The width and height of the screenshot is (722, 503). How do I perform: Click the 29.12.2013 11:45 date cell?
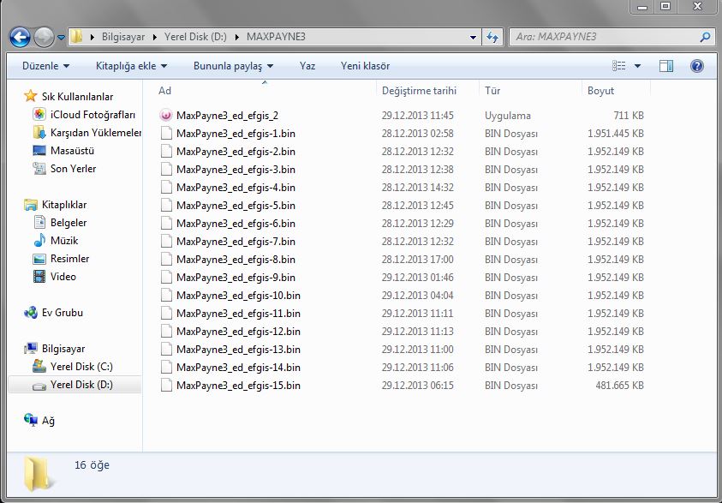click(418, 115)
